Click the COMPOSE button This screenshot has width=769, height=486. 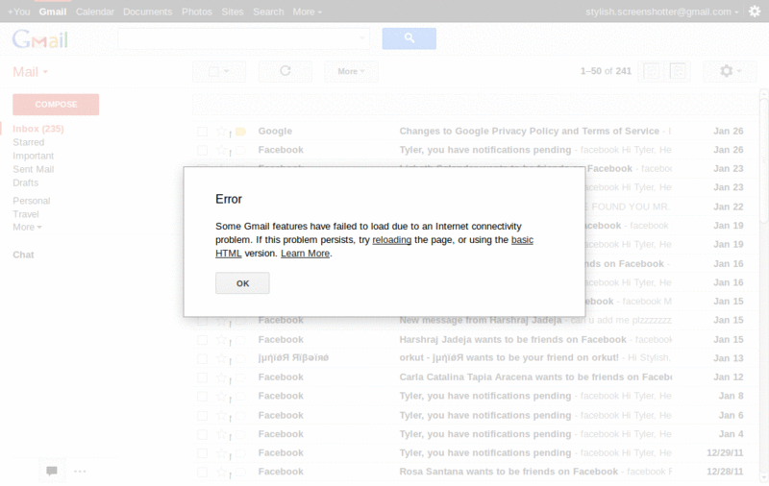(56, 105)
